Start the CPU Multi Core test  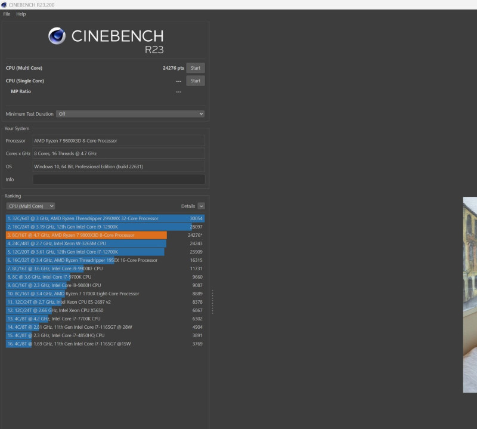click(x=196, y=68)
